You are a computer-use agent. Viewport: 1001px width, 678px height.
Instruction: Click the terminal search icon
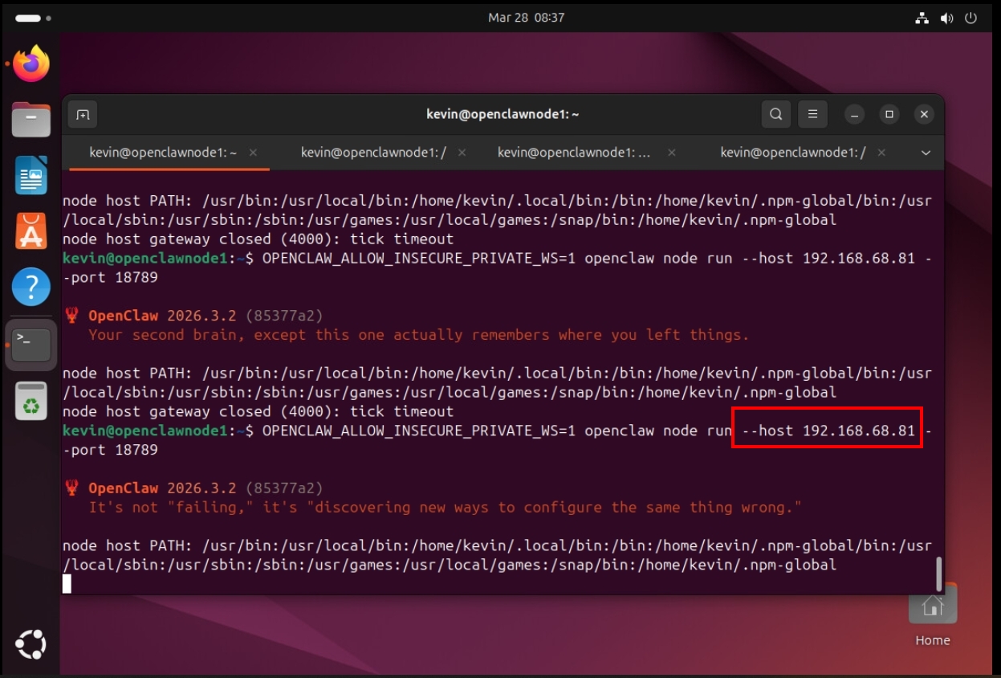775,114
